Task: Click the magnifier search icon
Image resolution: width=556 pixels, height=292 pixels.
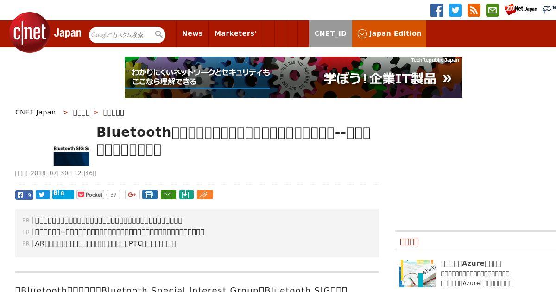Action: (x=159, y=34)
